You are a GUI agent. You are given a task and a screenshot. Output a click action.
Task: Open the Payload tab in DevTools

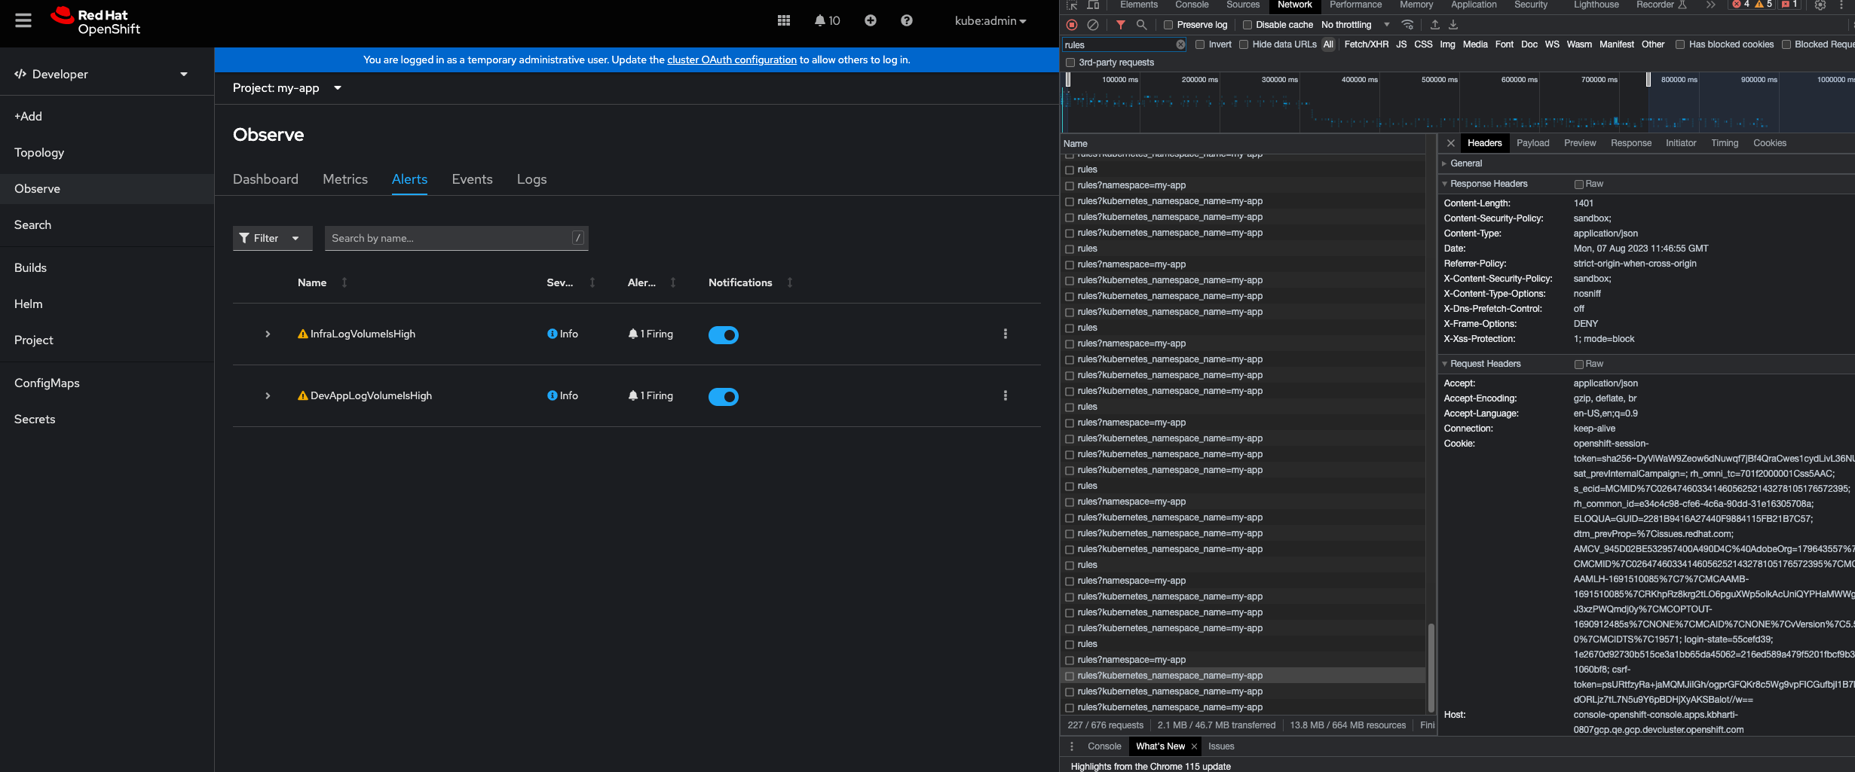[x=1532, y=143]
